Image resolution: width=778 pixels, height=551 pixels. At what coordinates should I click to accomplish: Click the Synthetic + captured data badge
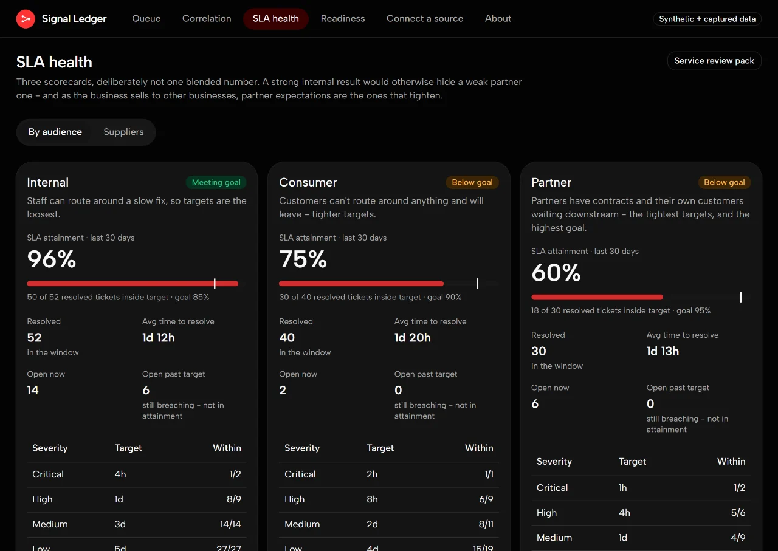707,19
